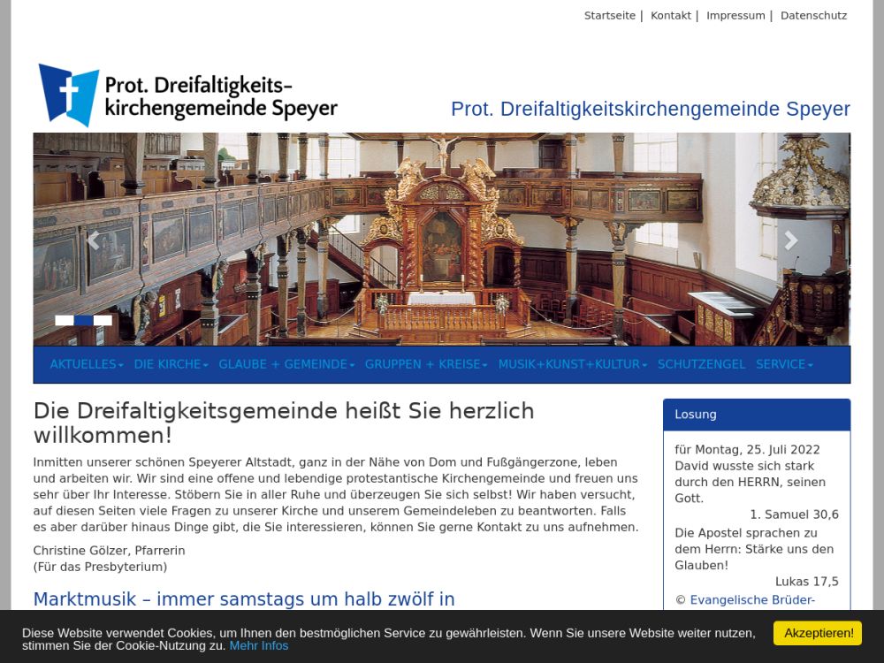884x663 pixels.
Task: Open the Impressum page
Action: (x=735, y=16)
